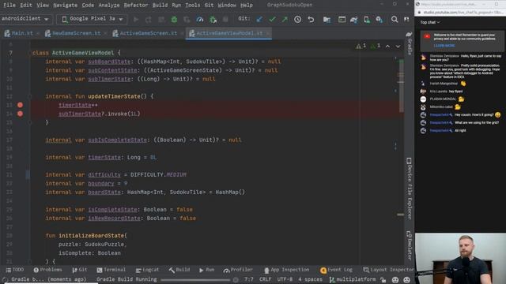
Task: Toggle the read-only lock status icon
Action: click(x=383, y=280)
